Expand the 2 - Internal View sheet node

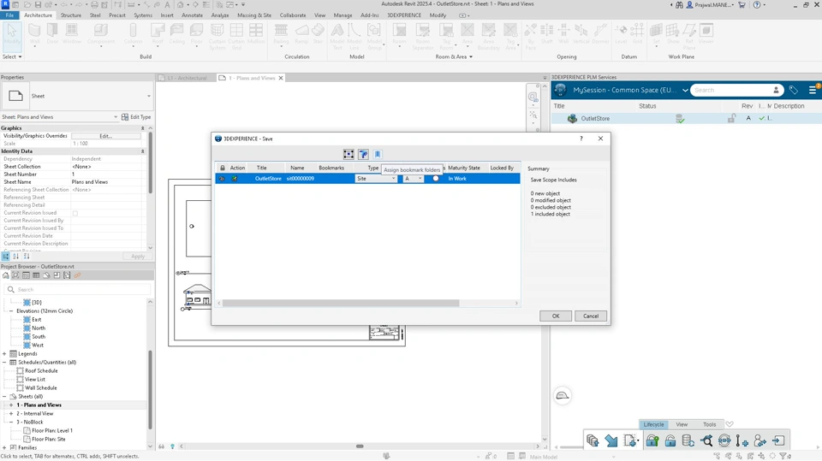[11, 414]
